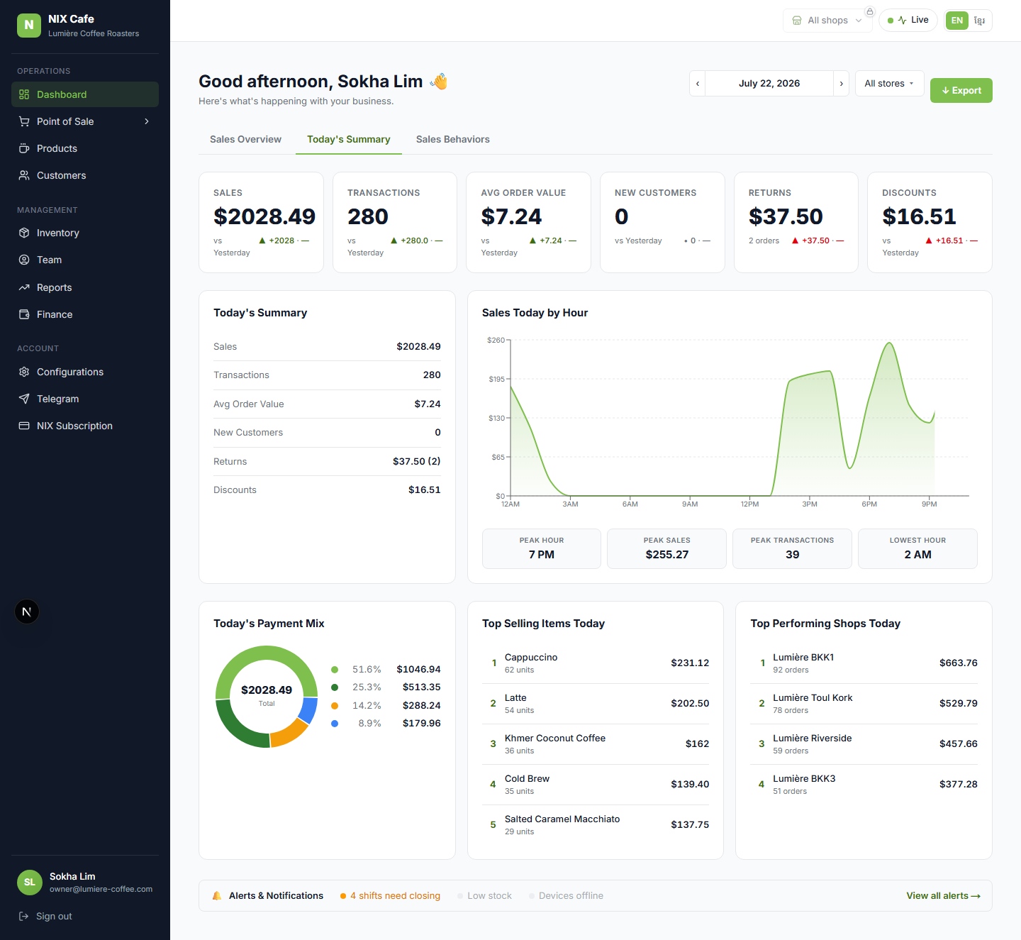Image resolution: width=1021 pixels, height=940 pixels.
Task: Expand the Point of Sale submenu
Action: point(147,121)
